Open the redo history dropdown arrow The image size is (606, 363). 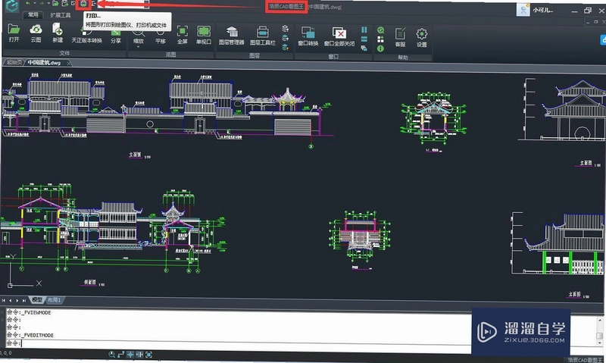48,4
